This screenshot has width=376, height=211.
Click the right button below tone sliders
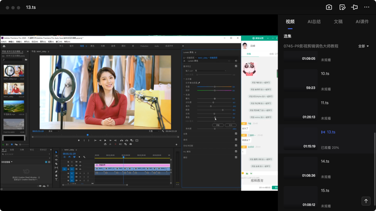point(231,125)
